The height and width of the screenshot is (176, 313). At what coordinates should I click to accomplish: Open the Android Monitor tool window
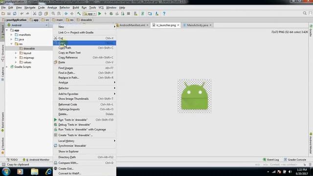coord(36,160)
